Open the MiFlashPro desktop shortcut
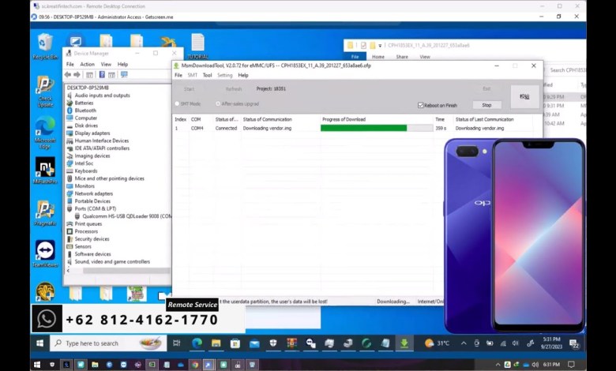The width and height of the screenshot is (616, 371). click(45, 169)
